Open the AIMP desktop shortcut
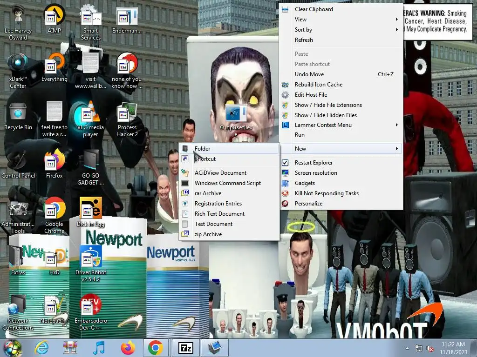 click(54, 19)
